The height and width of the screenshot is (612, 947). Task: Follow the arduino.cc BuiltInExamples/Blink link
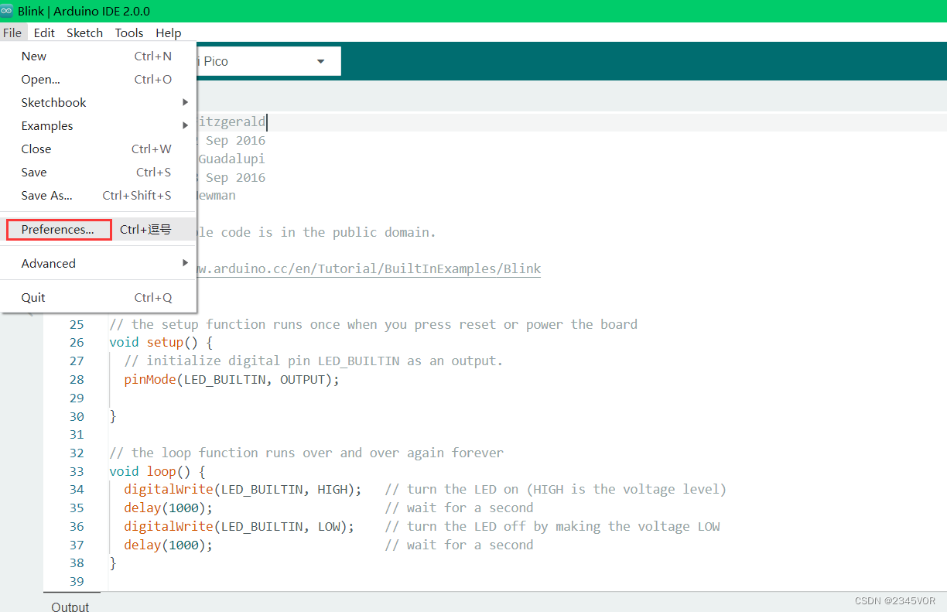point(368,269)
